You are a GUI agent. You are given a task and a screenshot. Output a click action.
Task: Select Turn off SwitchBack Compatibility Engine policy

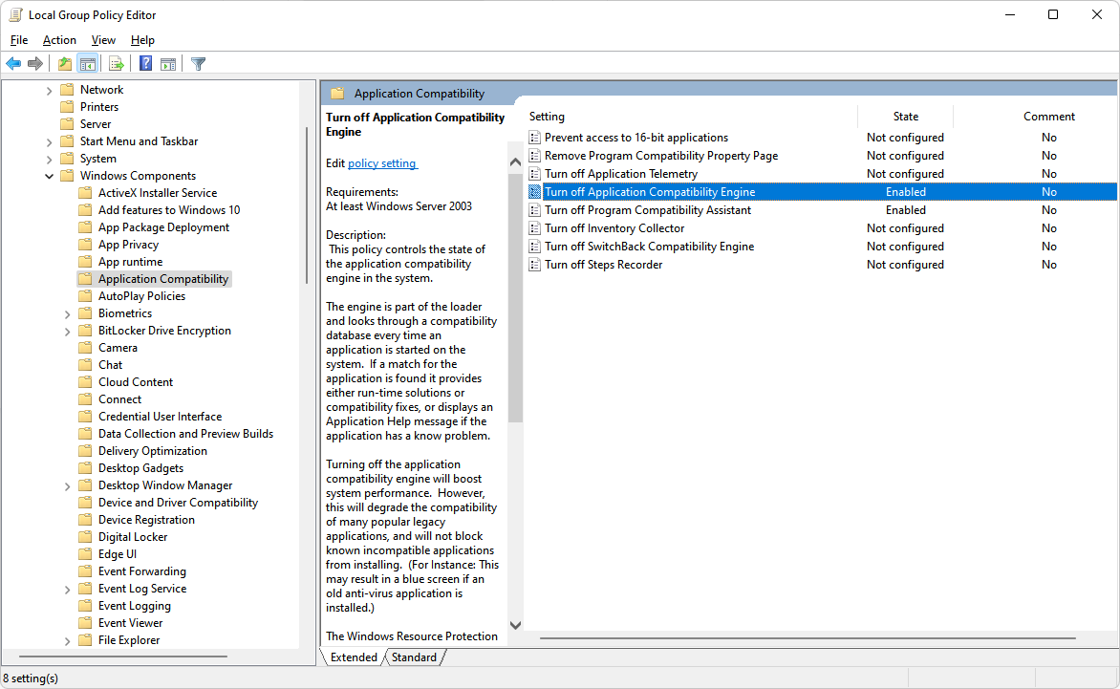(649, 247)
